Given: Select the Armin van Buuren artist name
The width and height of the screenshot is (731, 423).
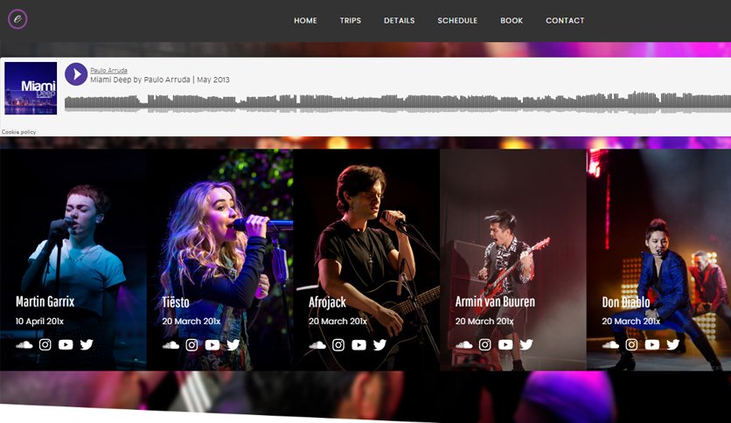Looking at the screenshot, I should (495, 302).
